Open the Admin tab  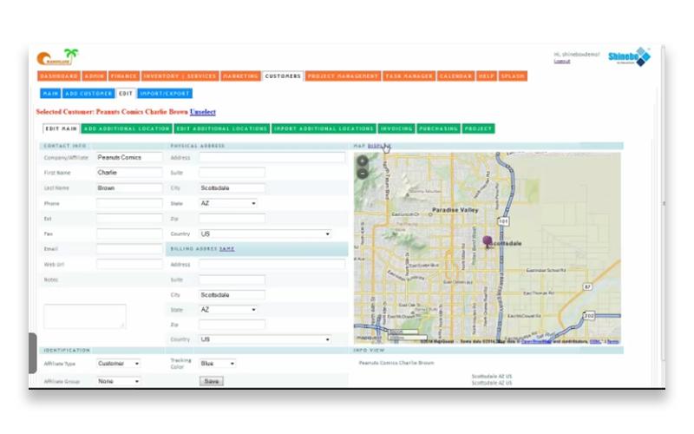point(95,76)
